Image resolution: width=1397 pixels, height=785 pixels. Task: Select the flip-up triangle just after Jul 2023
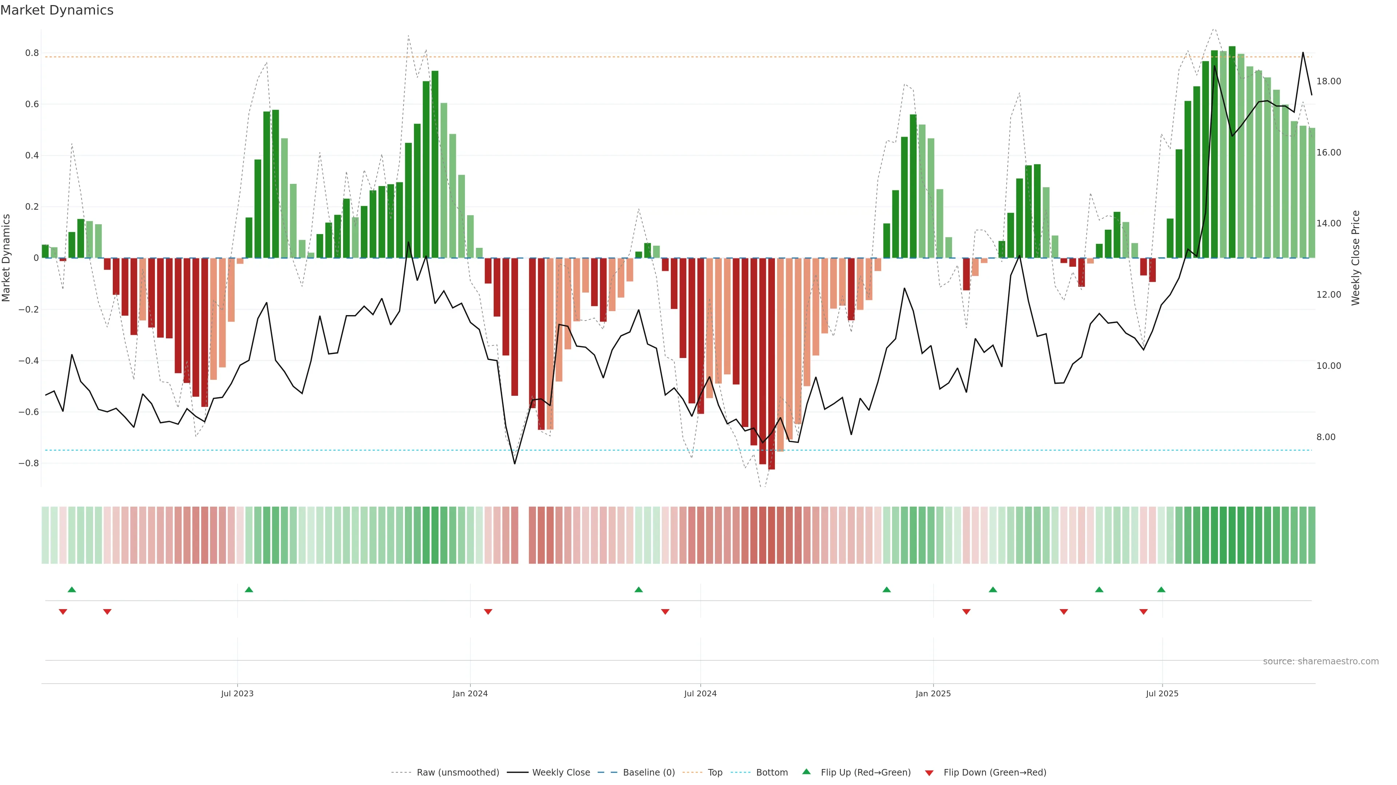click(249, 589)
